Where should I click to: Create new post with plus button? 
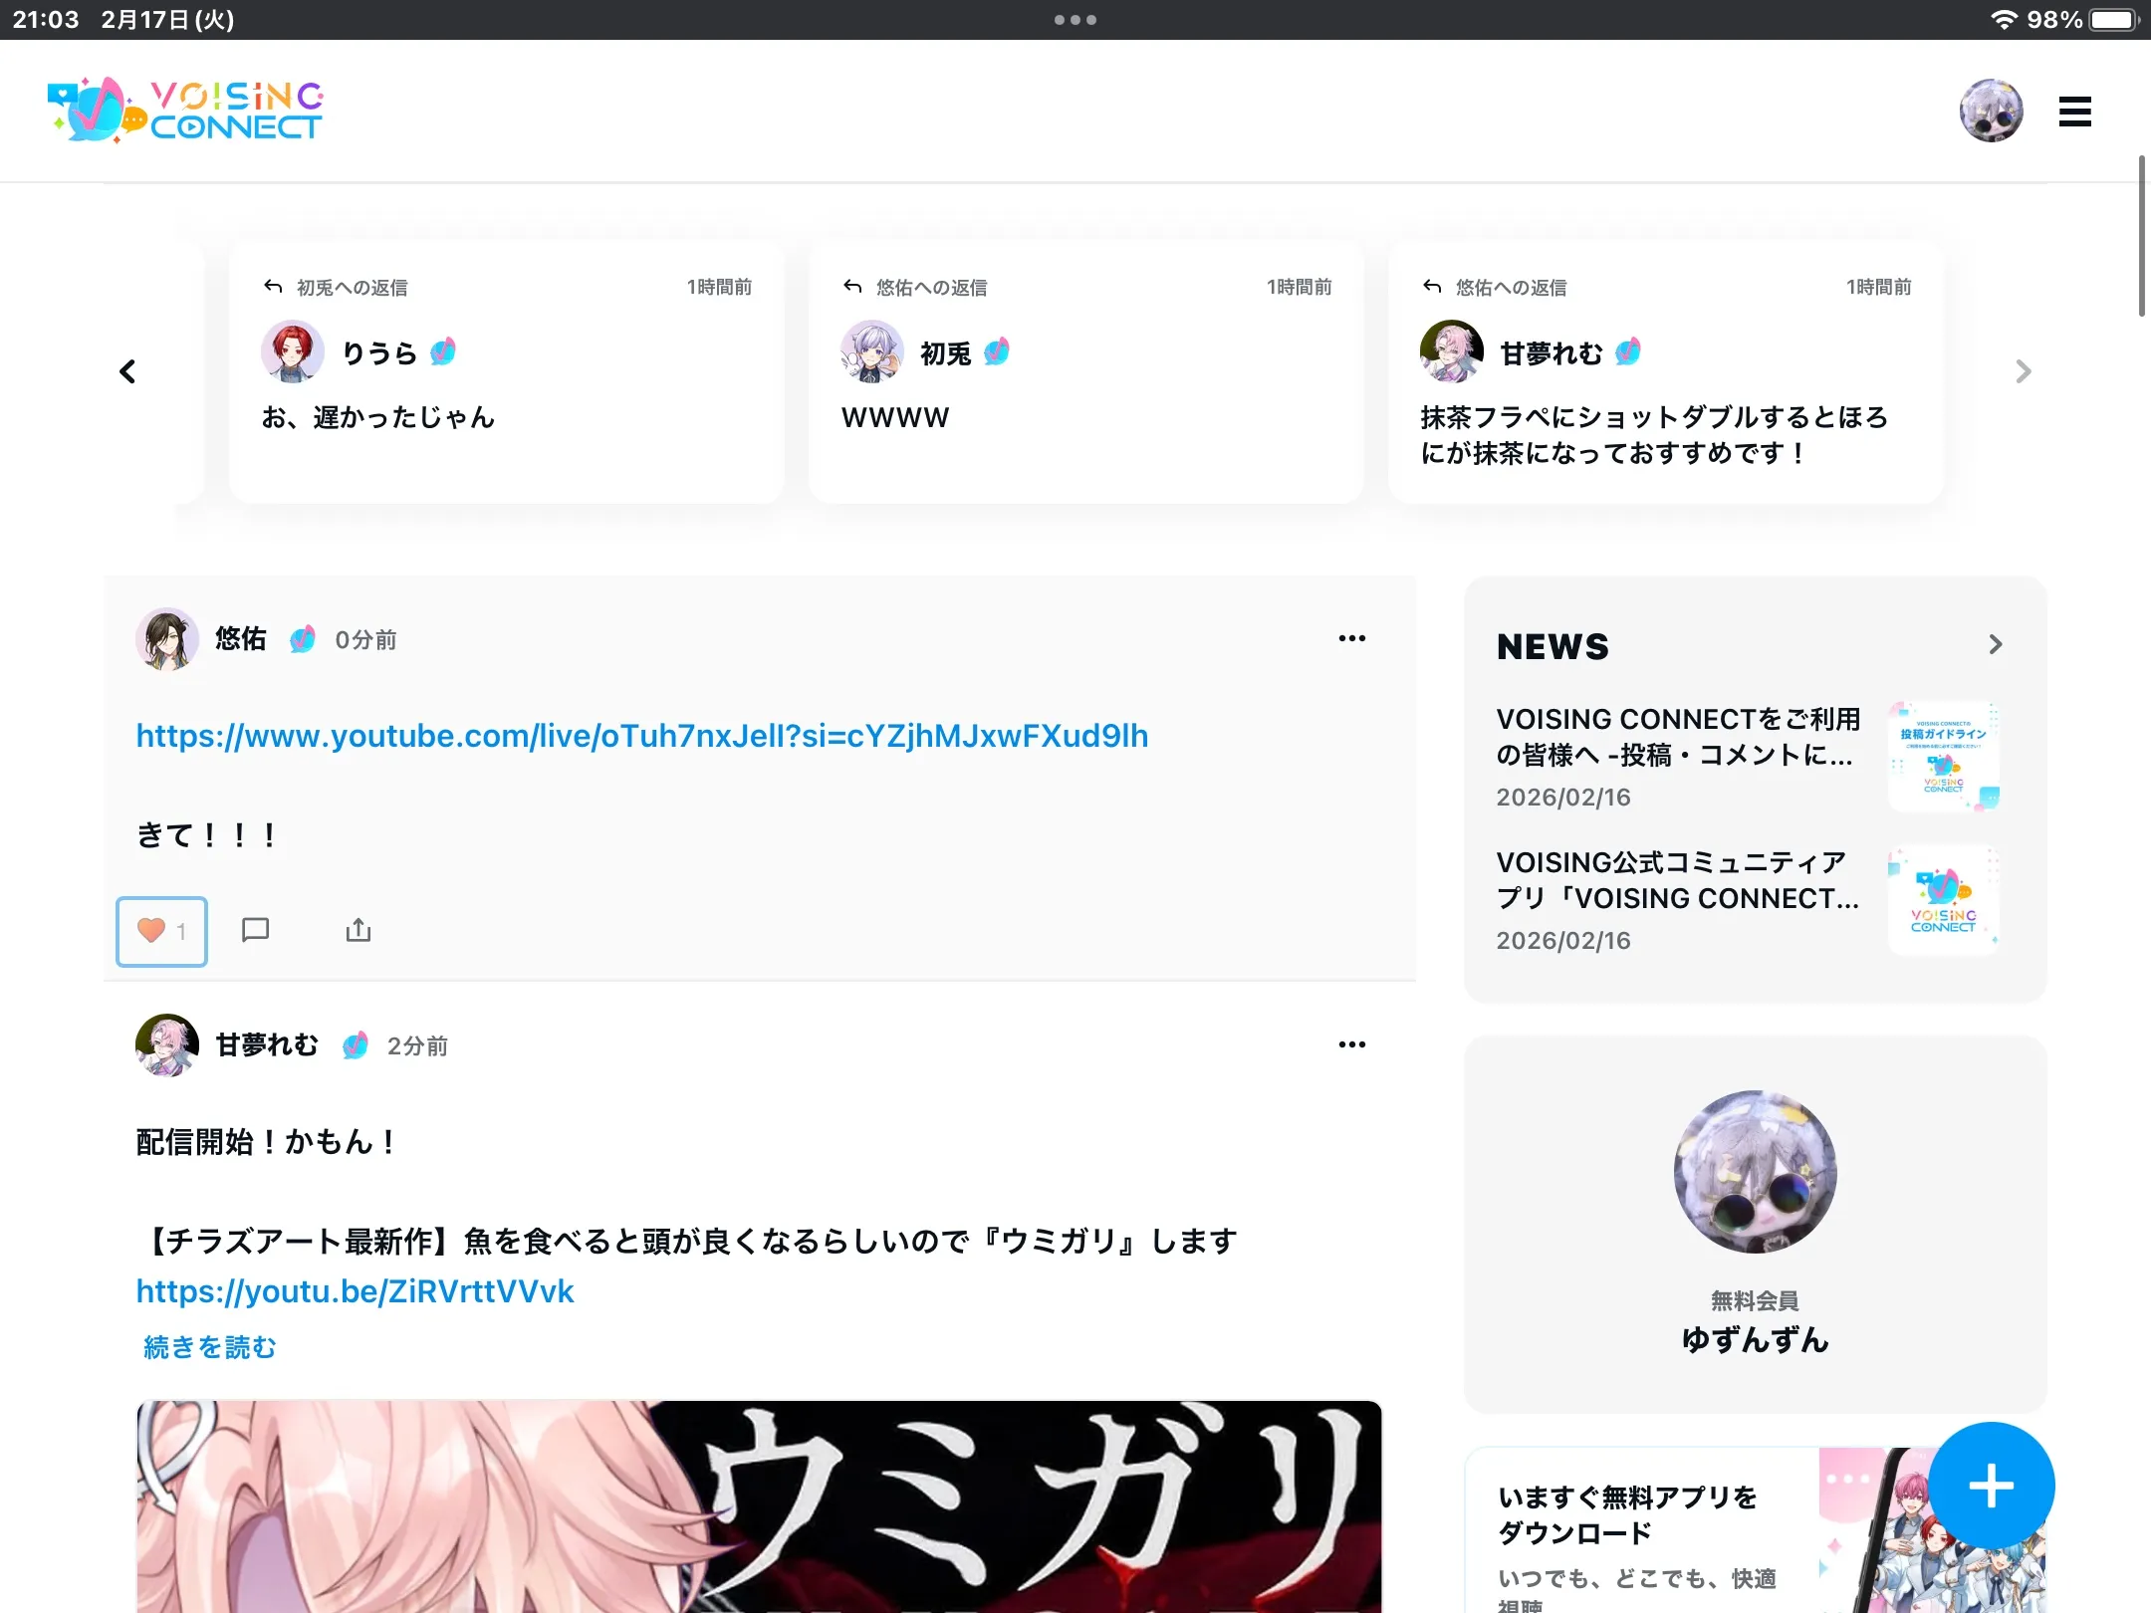click(1991, 1486)
